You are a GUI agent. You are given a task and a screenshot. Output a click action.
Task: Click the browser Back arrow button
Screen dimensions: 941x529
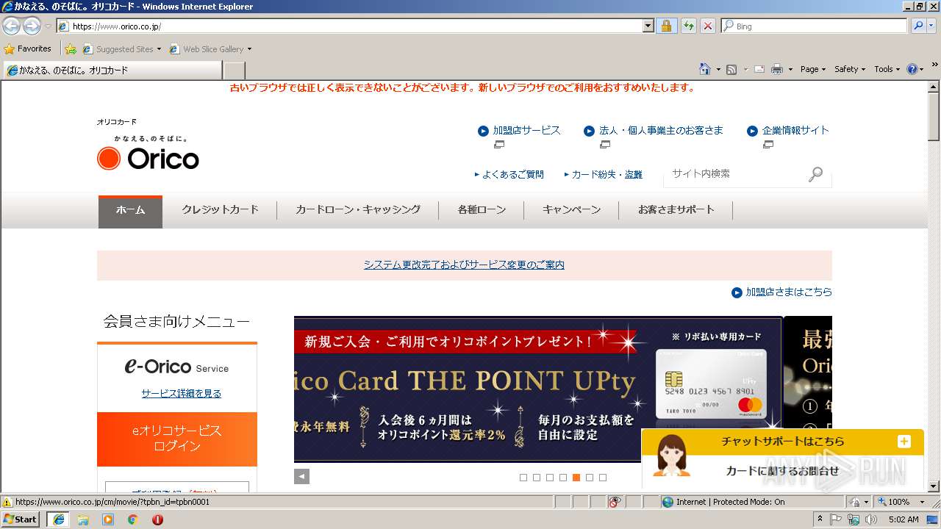tap(12, 26)
